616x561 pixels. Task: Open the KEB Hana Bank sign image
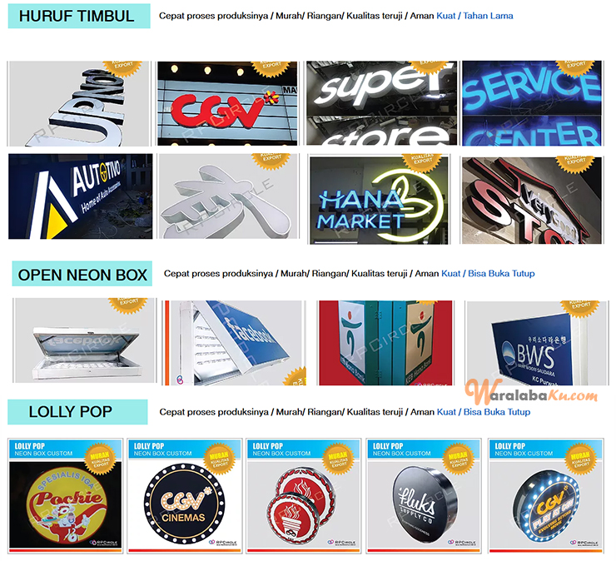coord(385,343)
